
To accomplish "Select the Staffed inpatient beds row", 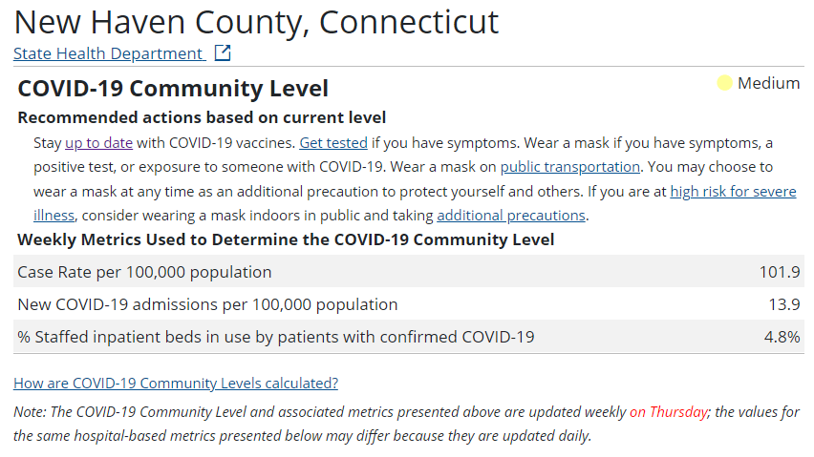I will click(x=409, y=337).
